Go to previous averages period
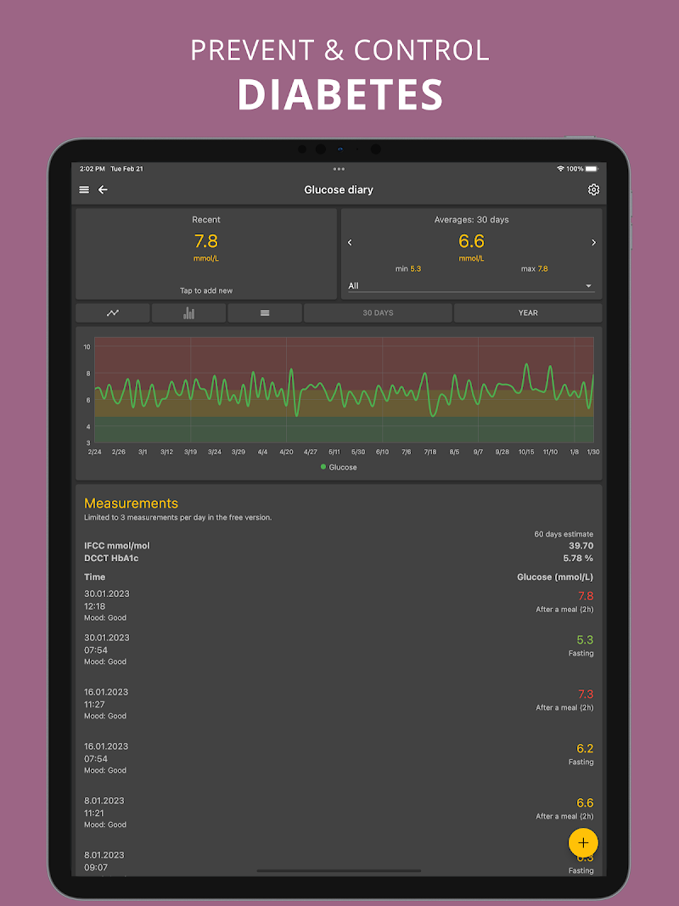The height and width of the screenshot is (906, 679). [350, 243]
